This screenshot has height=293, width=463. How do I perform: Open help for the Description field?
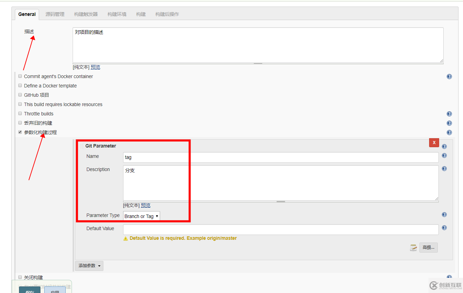(444, 169)
